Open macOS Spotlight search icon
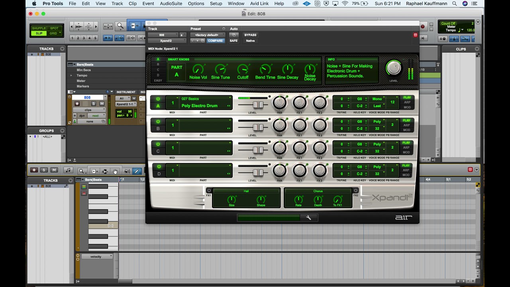This screenshot has width=510, height=287. pyautogui.click(x=454, y=4)
